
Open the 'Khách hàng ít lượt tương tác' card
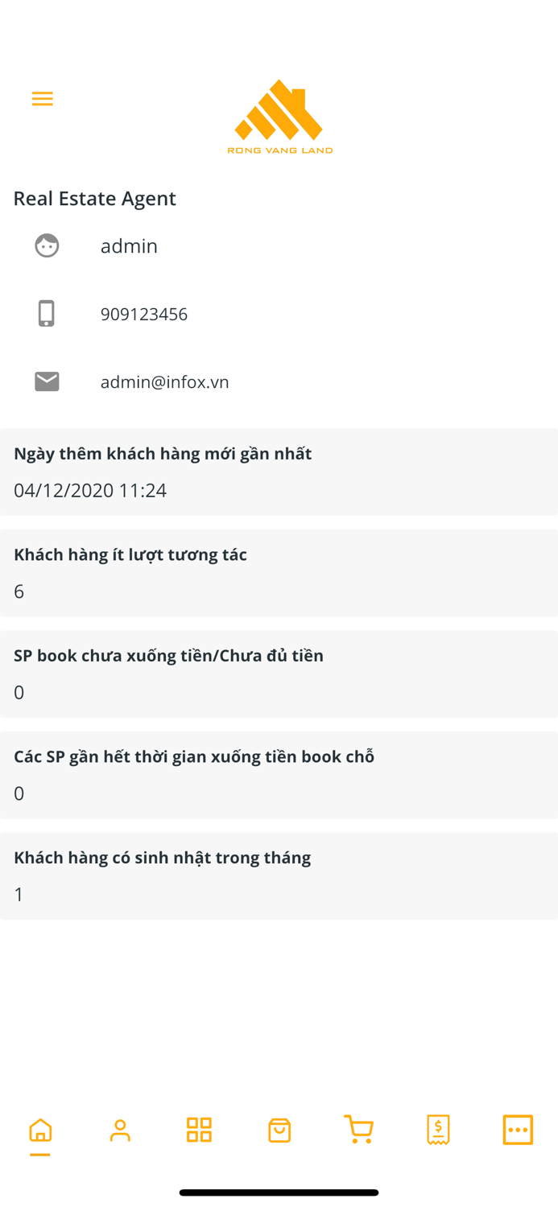[279, 573]
